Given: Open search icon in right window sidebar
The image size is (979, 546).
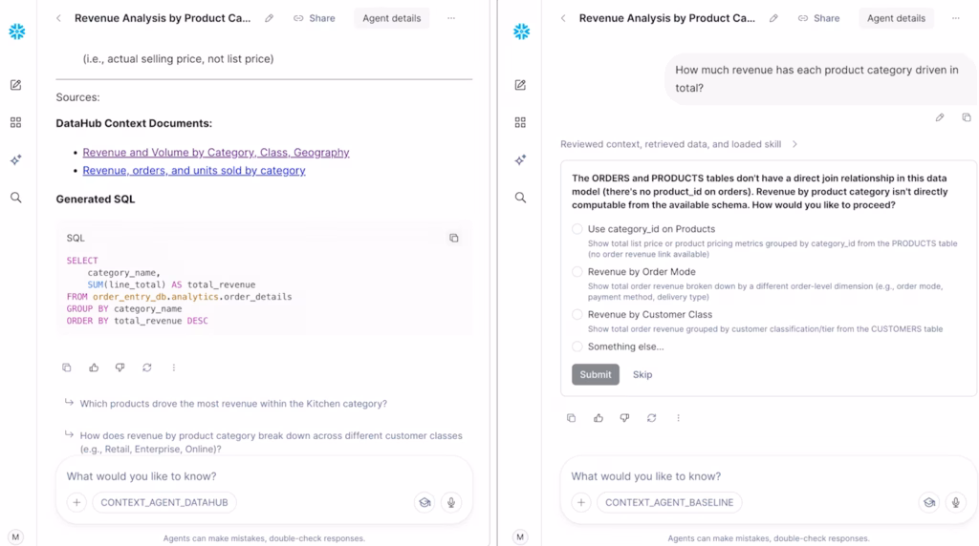Looking at the screenshot, I should pos(520,198).
